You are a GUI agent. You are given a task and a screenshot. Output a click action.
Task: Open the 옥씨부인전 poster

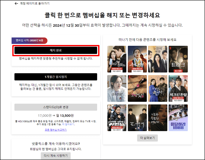[137, 59]
